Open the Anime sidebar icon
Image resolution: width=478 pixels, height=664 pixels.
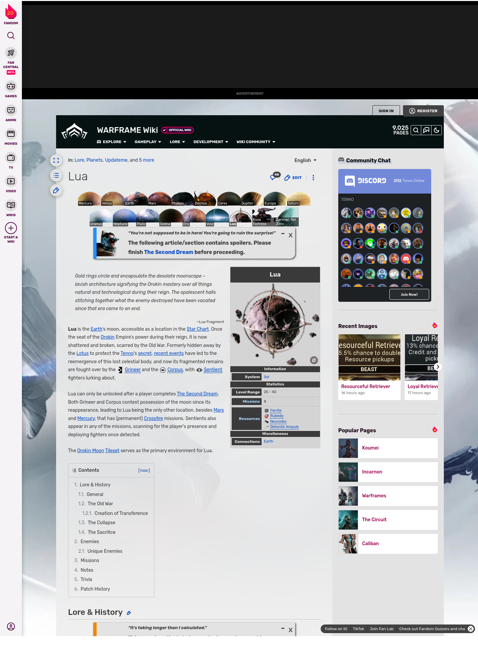pos(11,110)
